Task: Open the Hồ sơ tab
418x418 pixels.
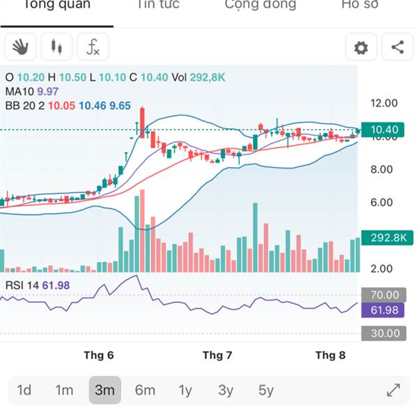Action: coord(360,6)
